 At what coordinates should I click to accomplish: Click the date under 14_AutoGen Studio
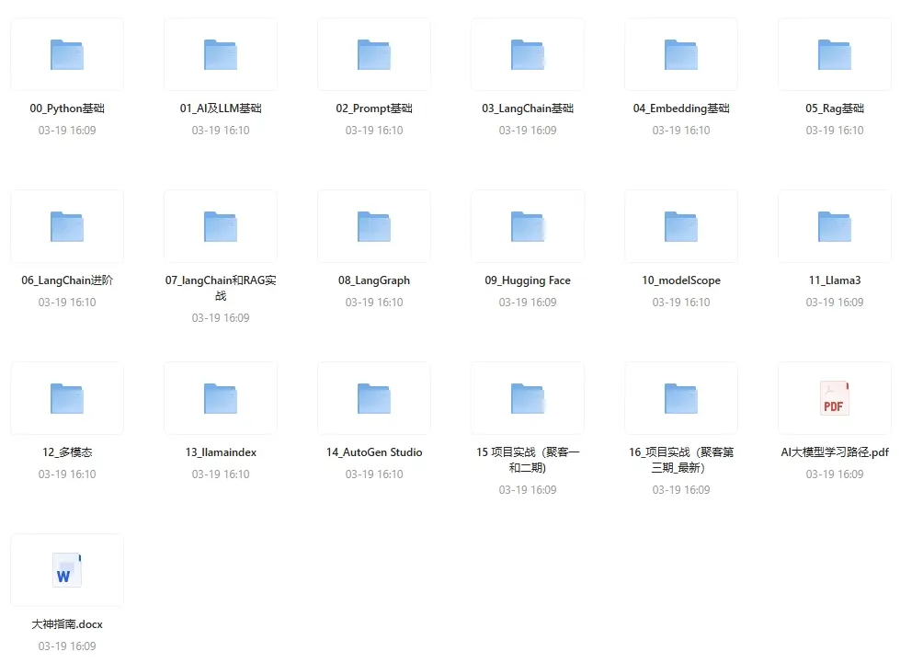(x=374, y=474)
